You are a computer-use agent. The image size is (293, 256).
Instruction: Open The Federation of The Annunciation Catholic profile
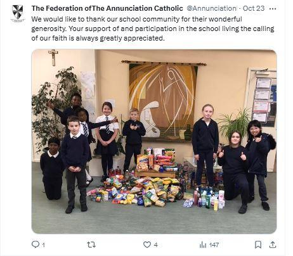pyautogui.click(x=107, y=8)
